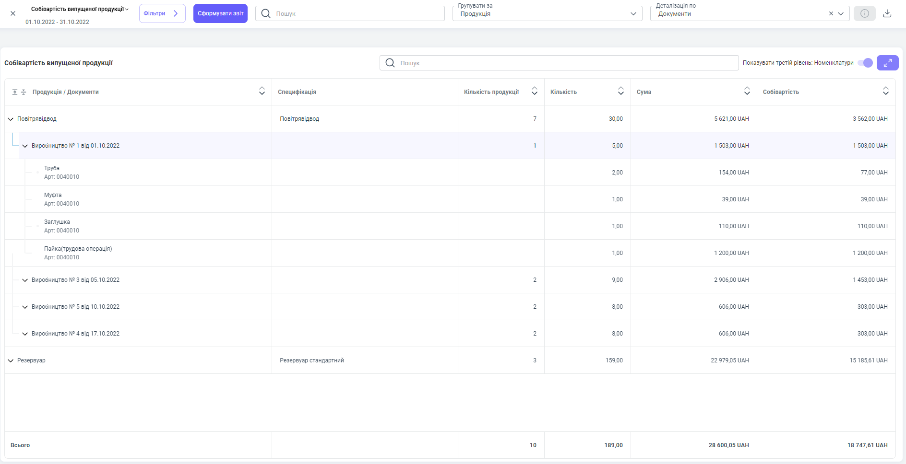Sort by Сума column
The height and width of the screenshot is (464, 906).
click(x=747, y=91)
